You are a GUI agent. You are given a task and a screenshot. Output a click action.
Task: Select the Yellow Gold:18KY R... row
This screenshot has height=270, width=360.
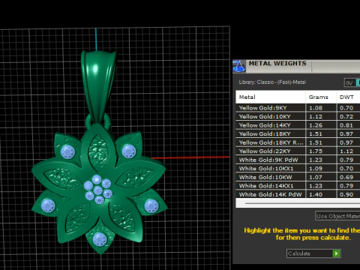tap(298, 142)
